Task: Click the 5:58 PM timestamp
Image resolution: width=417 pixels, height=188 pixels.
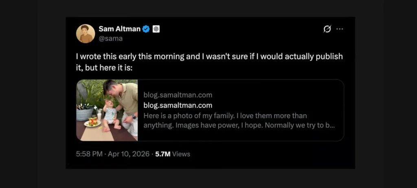Action: 90,154
